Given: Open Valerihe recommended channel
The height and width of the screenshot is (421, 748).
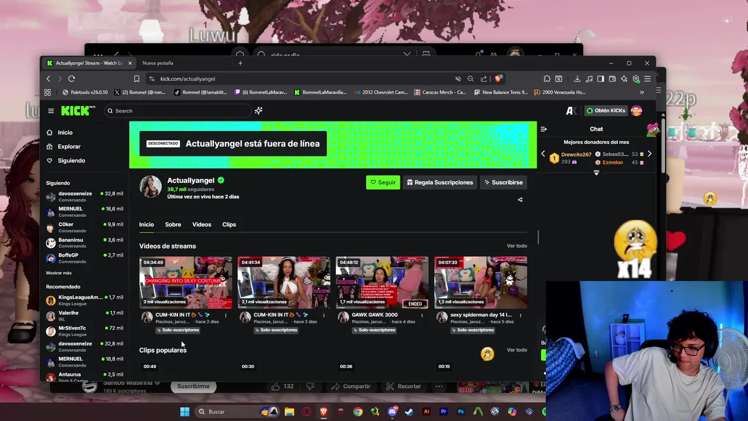Looking at the screenshot, I should click(85, 316).
